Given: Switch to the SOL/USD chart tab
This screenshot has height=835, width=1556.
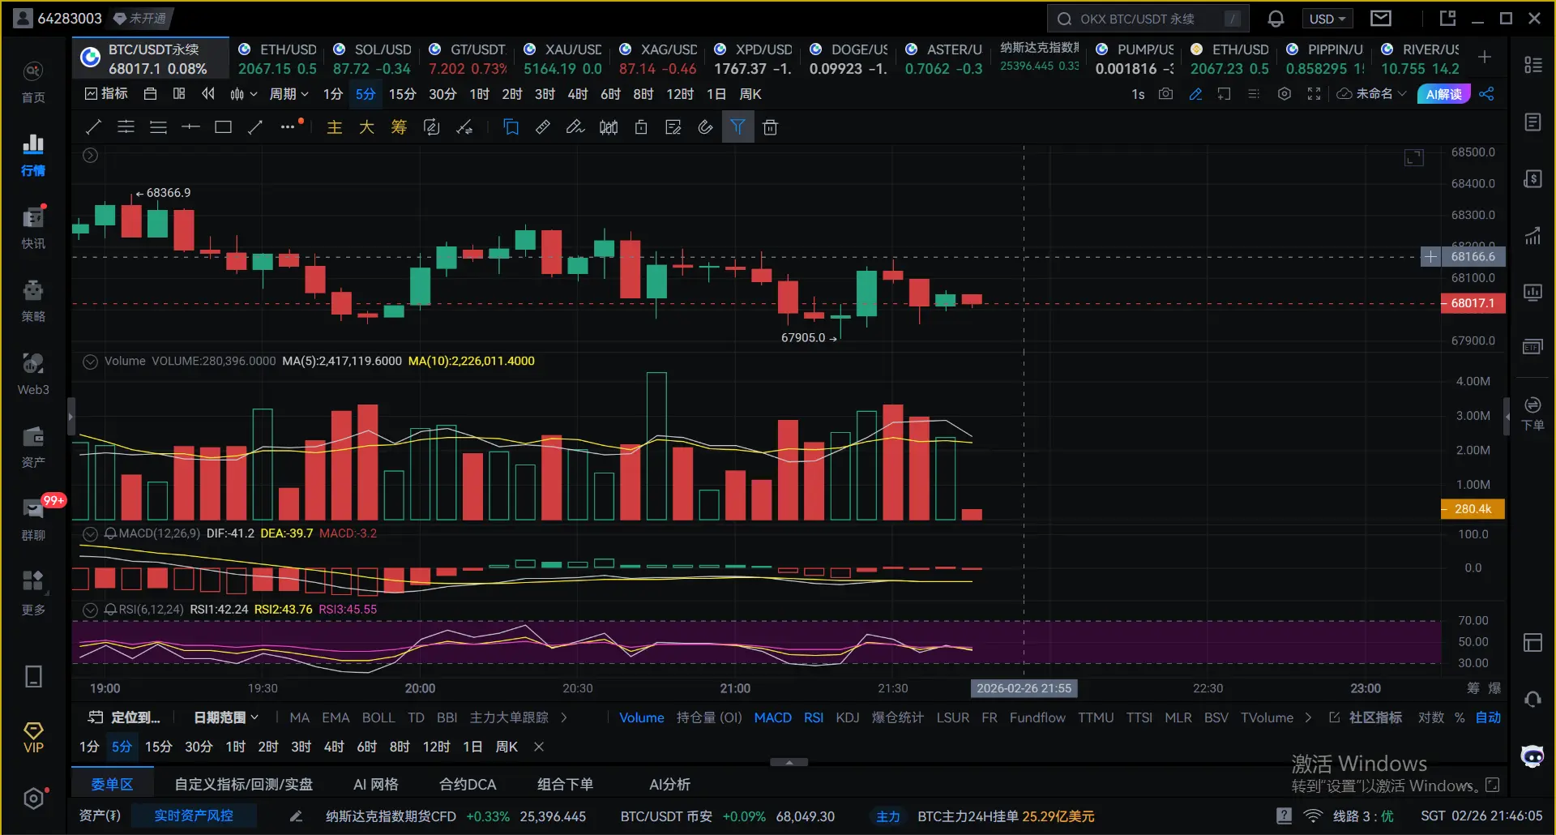Looking at the screenshot, I should coord(371,58).
